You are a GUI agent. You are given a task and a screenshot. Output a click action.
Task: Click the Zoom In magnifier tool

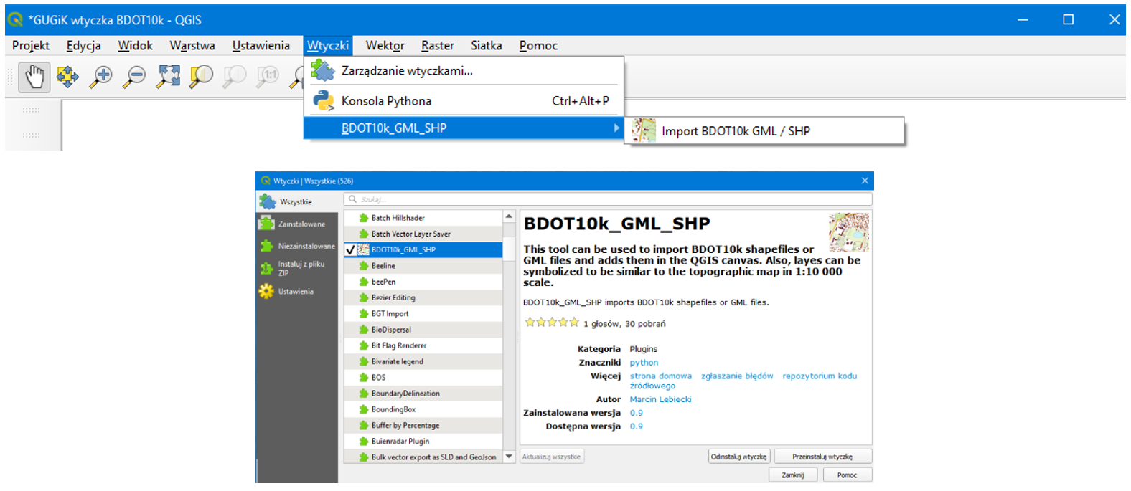(100, 77)
